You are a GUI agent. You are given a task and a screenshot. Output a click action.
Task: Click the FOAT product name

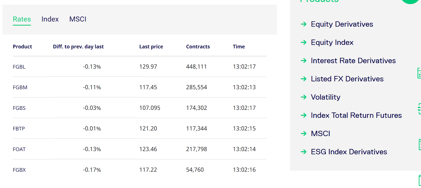[19, 149]
